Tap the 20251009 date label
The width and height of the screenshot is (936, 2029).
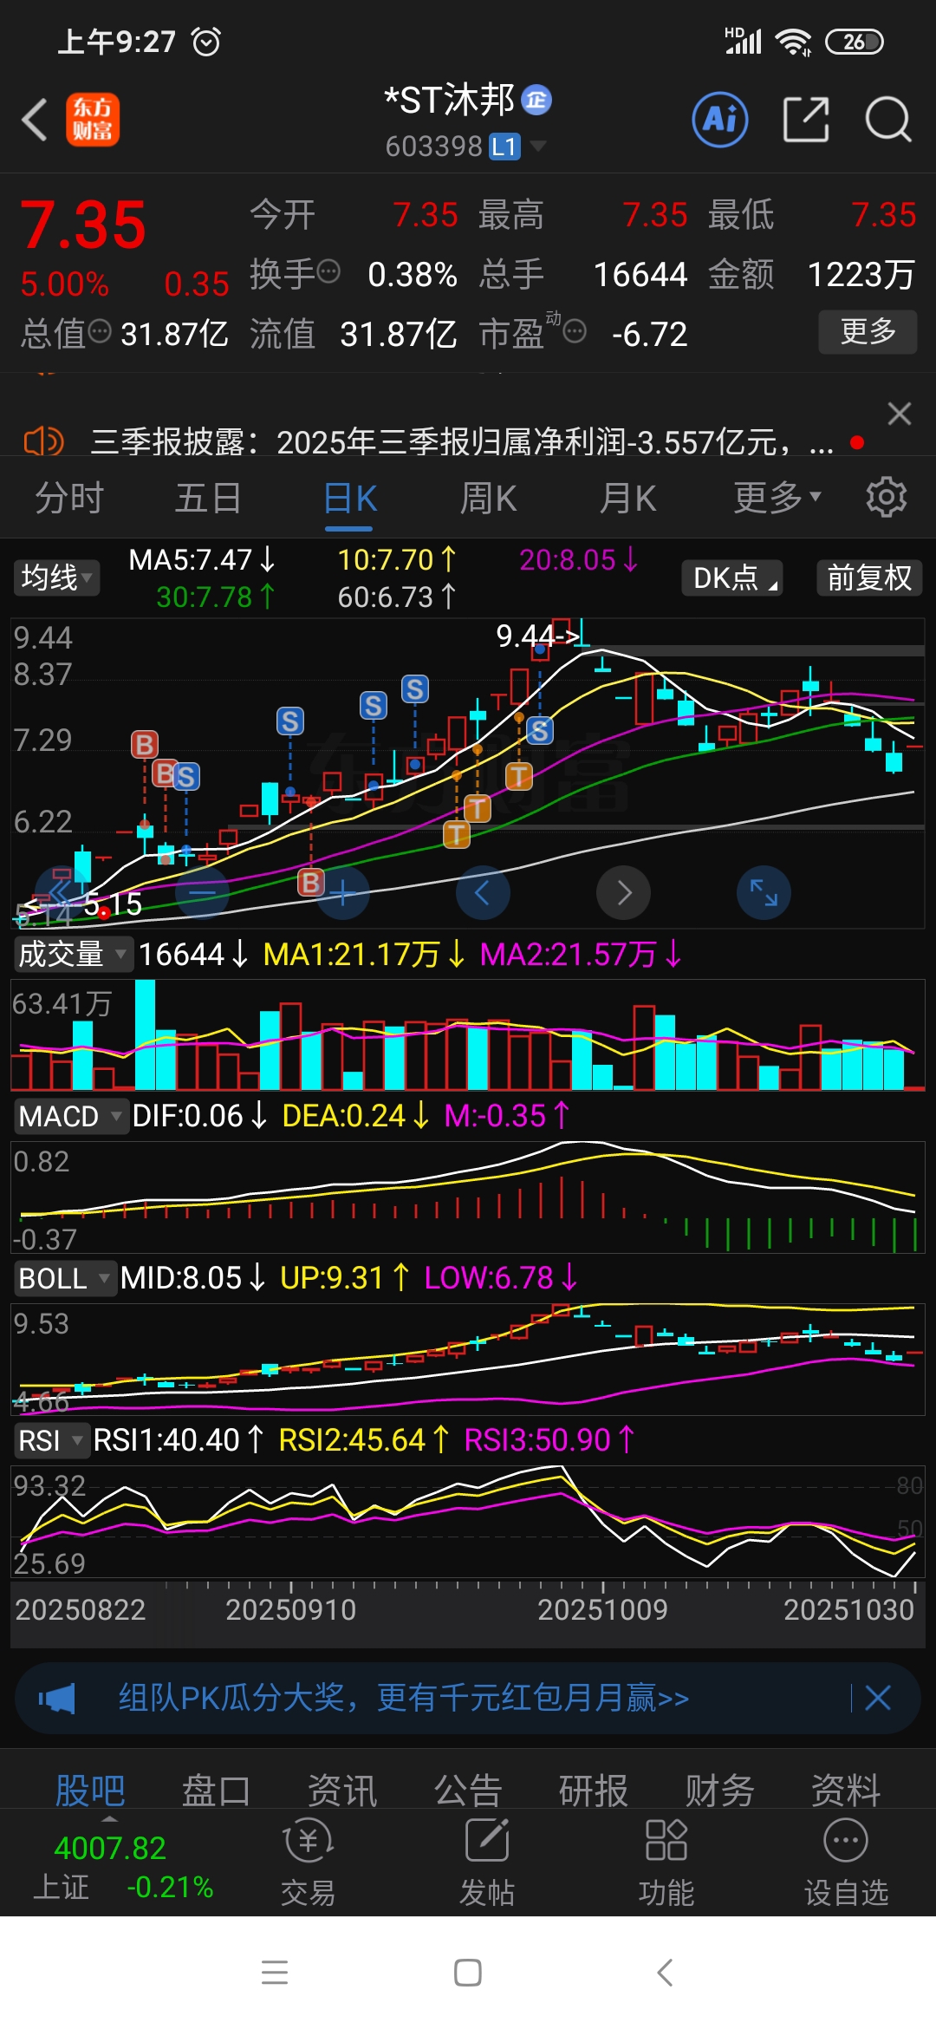click(602, 1609)
